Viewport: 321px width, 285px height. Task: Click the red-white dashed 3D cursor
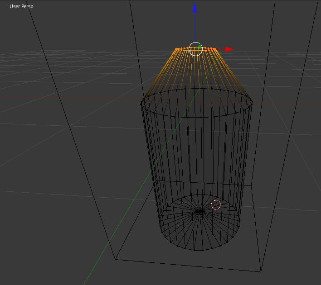(216, 205)
